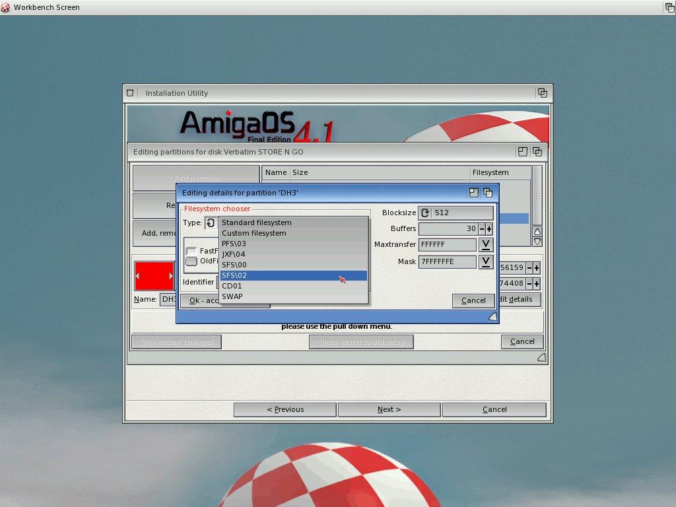Choose PFS\03 filesystem type
This screenshot has width=676, height=507.
pyautogui.click(x=294, y=244)
